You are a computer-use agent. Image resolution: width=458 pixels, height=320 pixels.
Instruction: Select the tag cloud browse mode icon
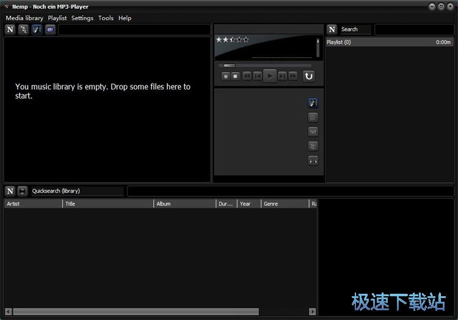[x=50, y=29]
